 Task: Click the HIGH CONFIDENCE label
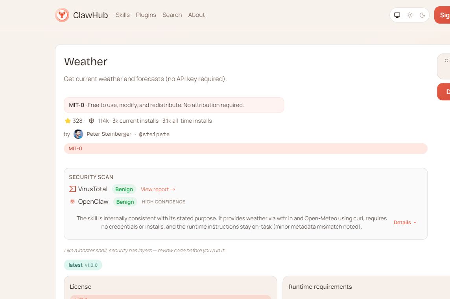coord(164,202)
